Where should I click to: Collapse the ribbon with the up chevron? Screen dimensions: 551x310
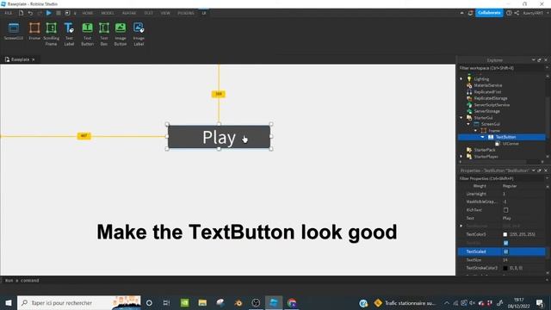click(461, 13)
